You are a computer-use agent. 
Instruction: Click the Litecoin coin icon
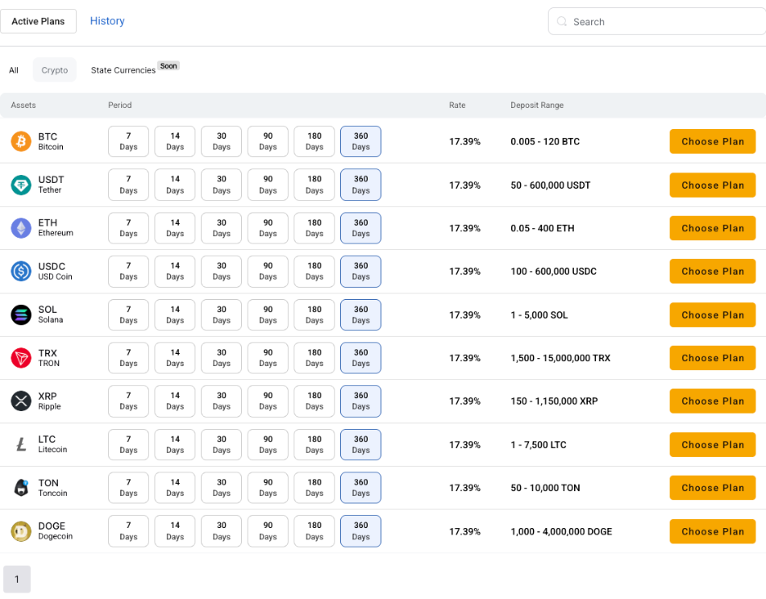[x=21, y=444]
